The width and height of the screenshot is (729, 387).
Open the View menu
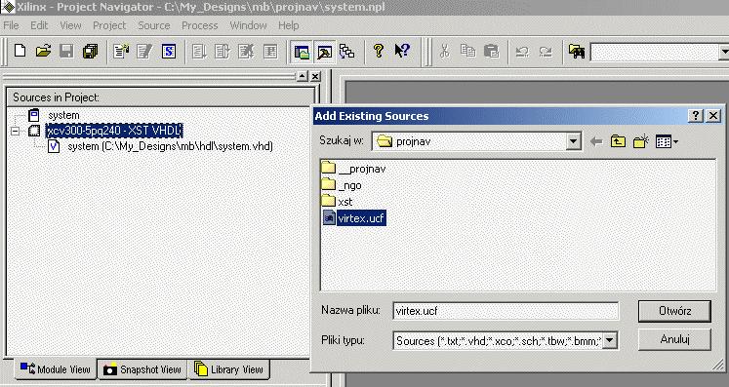(x=70, y=25)
